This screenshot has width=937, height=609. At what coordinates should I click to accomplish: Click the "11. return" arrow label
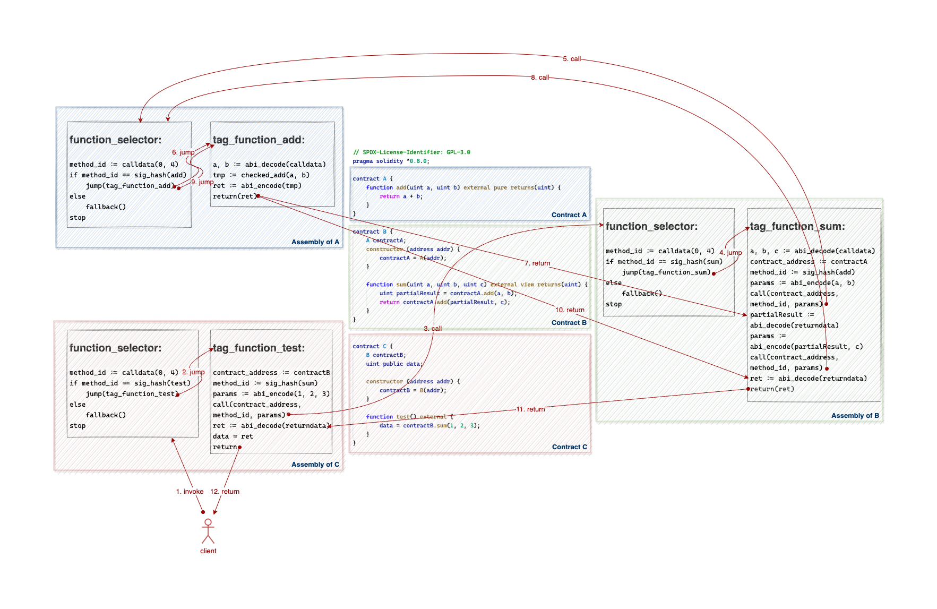(530, 409)
